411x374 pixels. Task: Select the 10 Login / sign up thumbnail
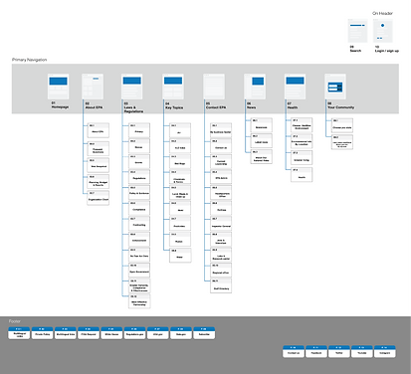[383, 31]
